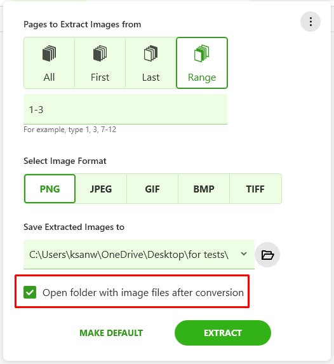Switch image format to JPEG
The width and height of the screenshot is (334, 364).
pos(101,189)
